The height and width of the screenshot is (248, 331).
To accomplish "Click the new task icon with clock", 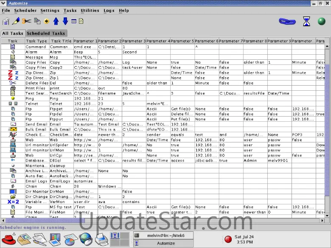I will [x=6, y=21].
